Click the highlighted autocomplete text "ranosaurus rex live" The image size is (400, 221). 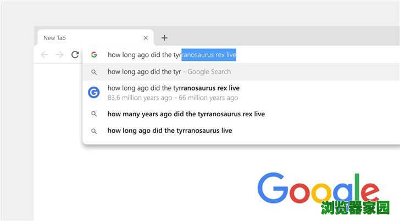click(x=209, y=55)
